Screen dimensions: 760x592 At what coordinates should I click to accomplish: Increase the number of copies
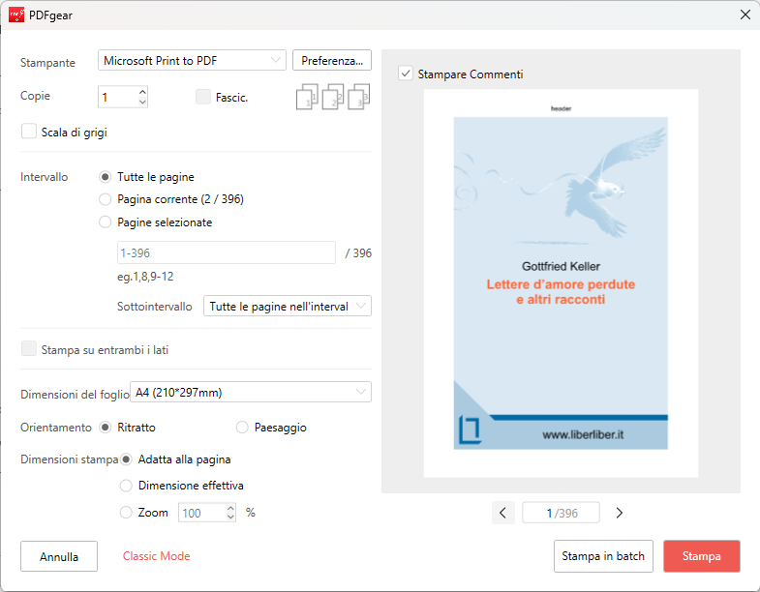142,92
